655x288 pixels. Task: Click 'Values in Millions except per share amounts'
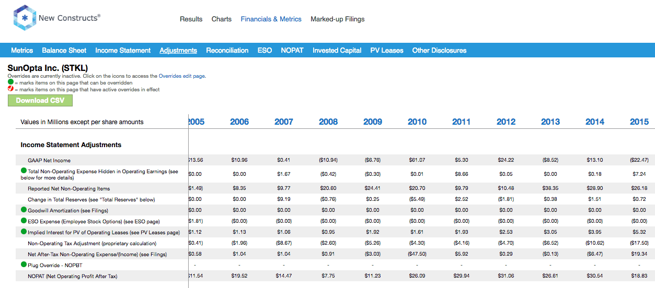82,122
